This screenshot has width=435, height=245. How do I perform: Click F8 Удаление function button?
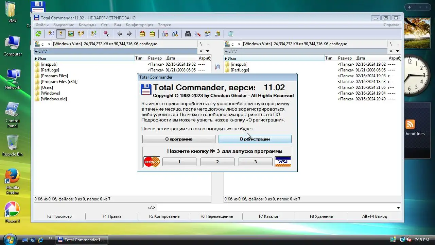[321, 216]
